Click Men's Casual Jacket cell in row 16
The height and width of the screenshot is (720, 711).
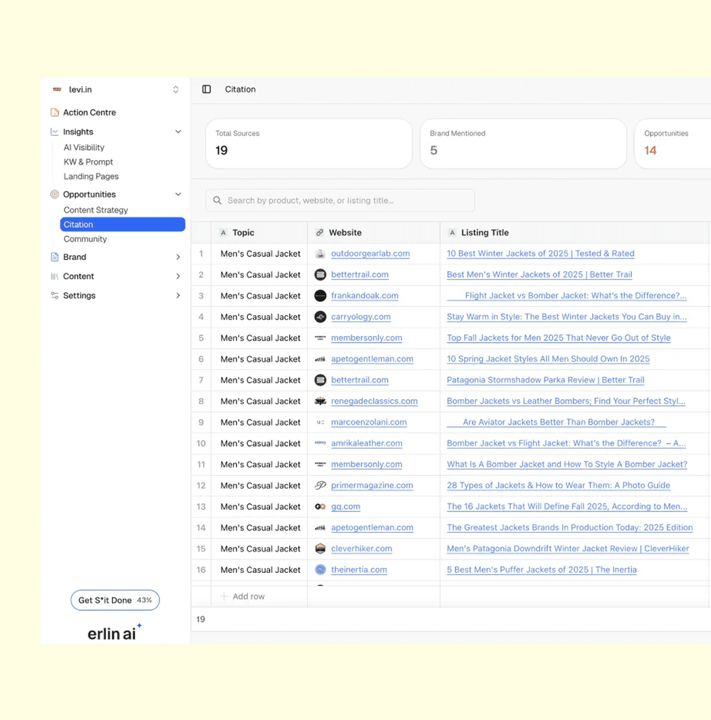click(x=259, y=570)
